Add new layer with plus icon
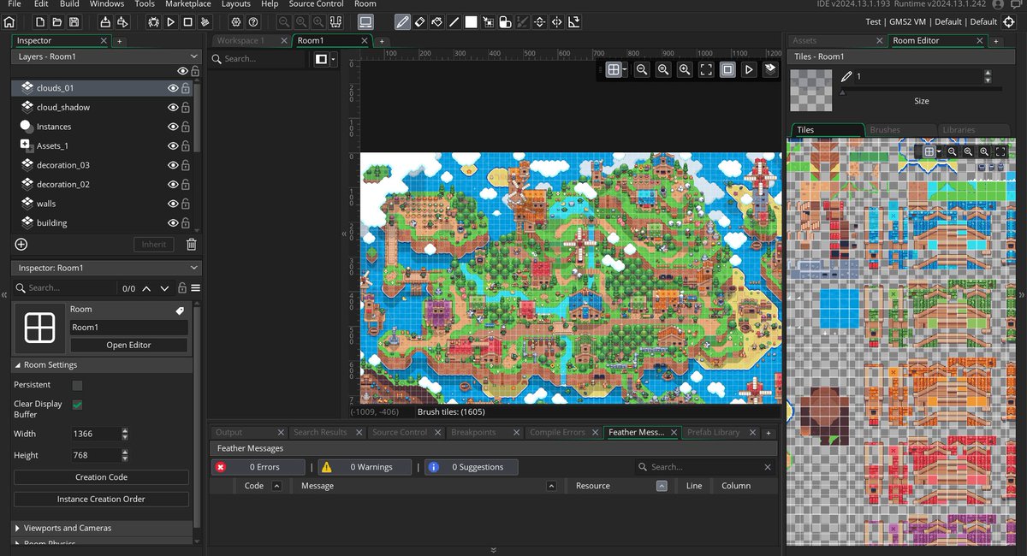1027x556 pixels. tap(21, 244)
